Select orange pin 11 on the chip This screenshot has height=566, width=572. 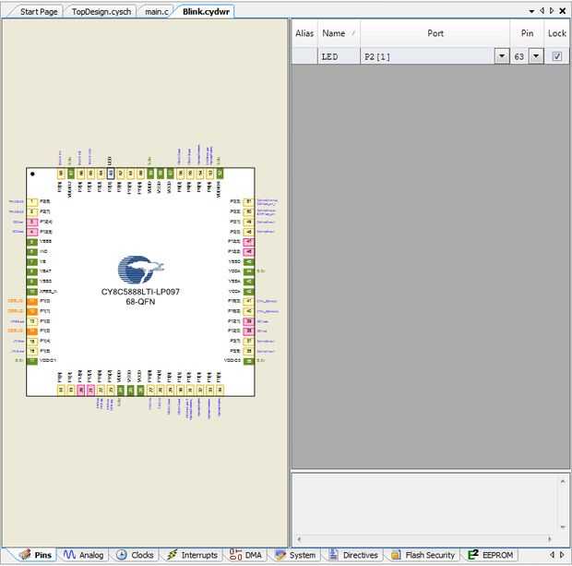pyautogui.click(x=32, y=301)
